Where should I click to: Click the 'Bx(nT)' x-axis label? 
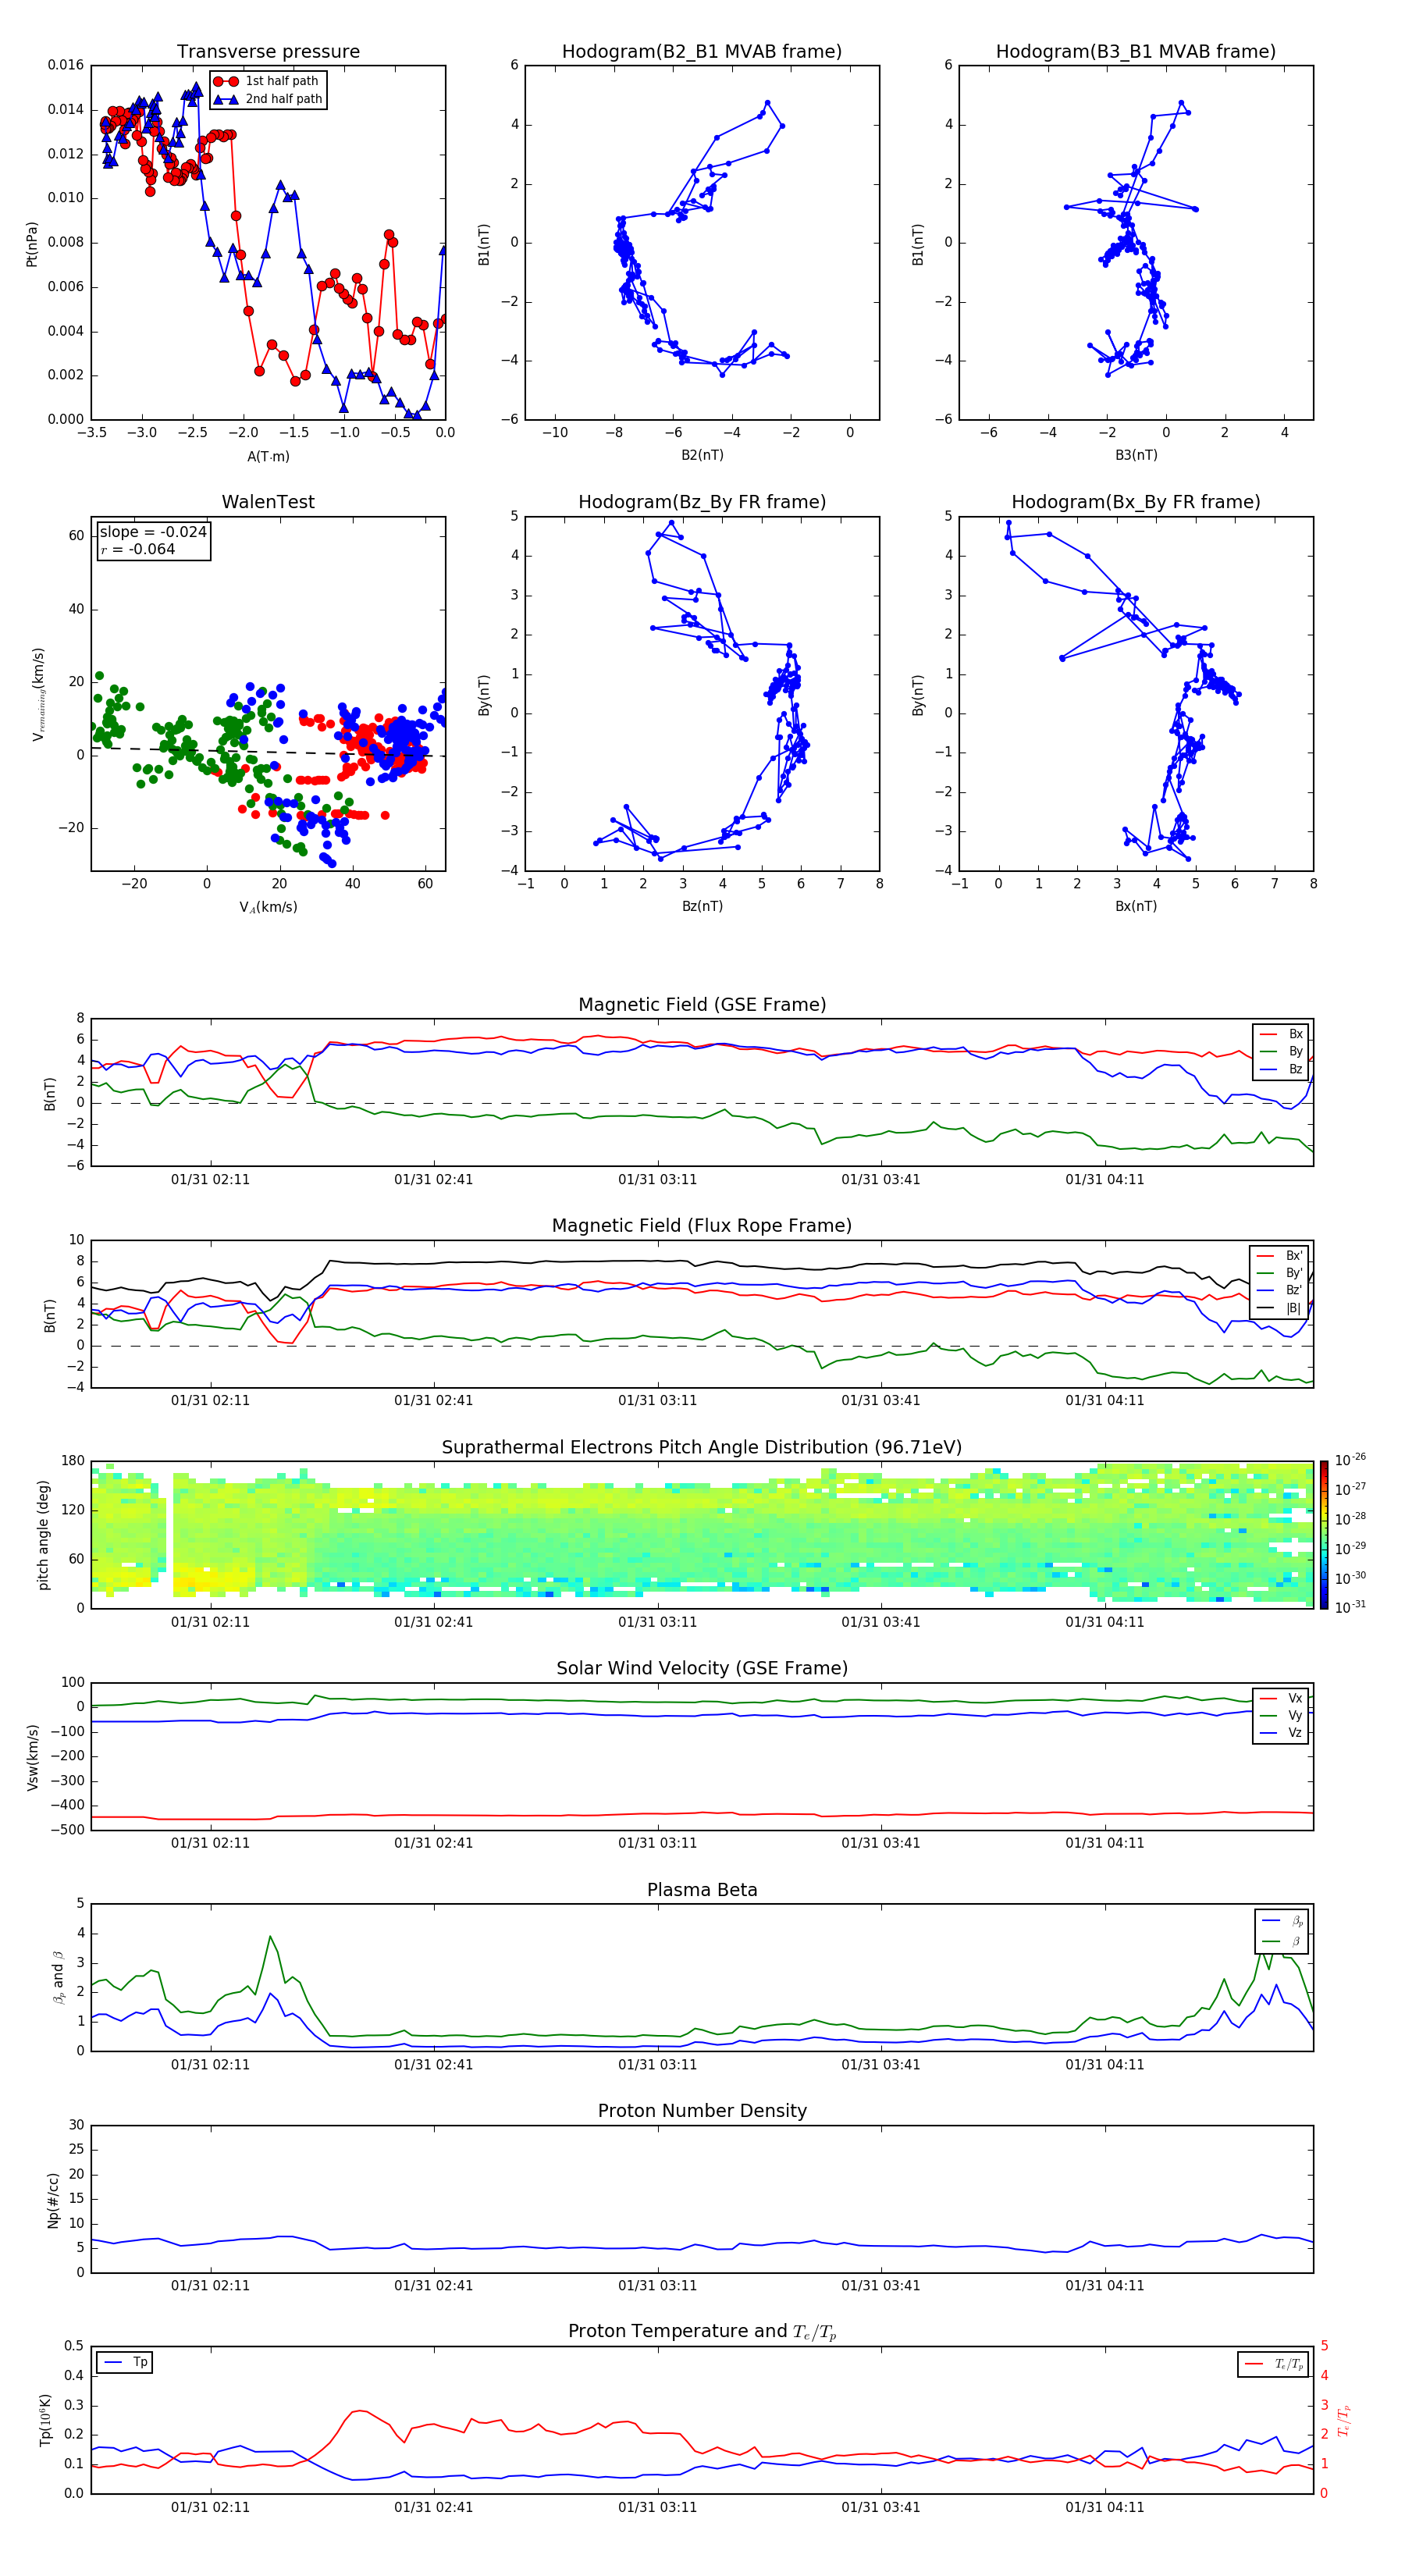[x=1136, y=906]
